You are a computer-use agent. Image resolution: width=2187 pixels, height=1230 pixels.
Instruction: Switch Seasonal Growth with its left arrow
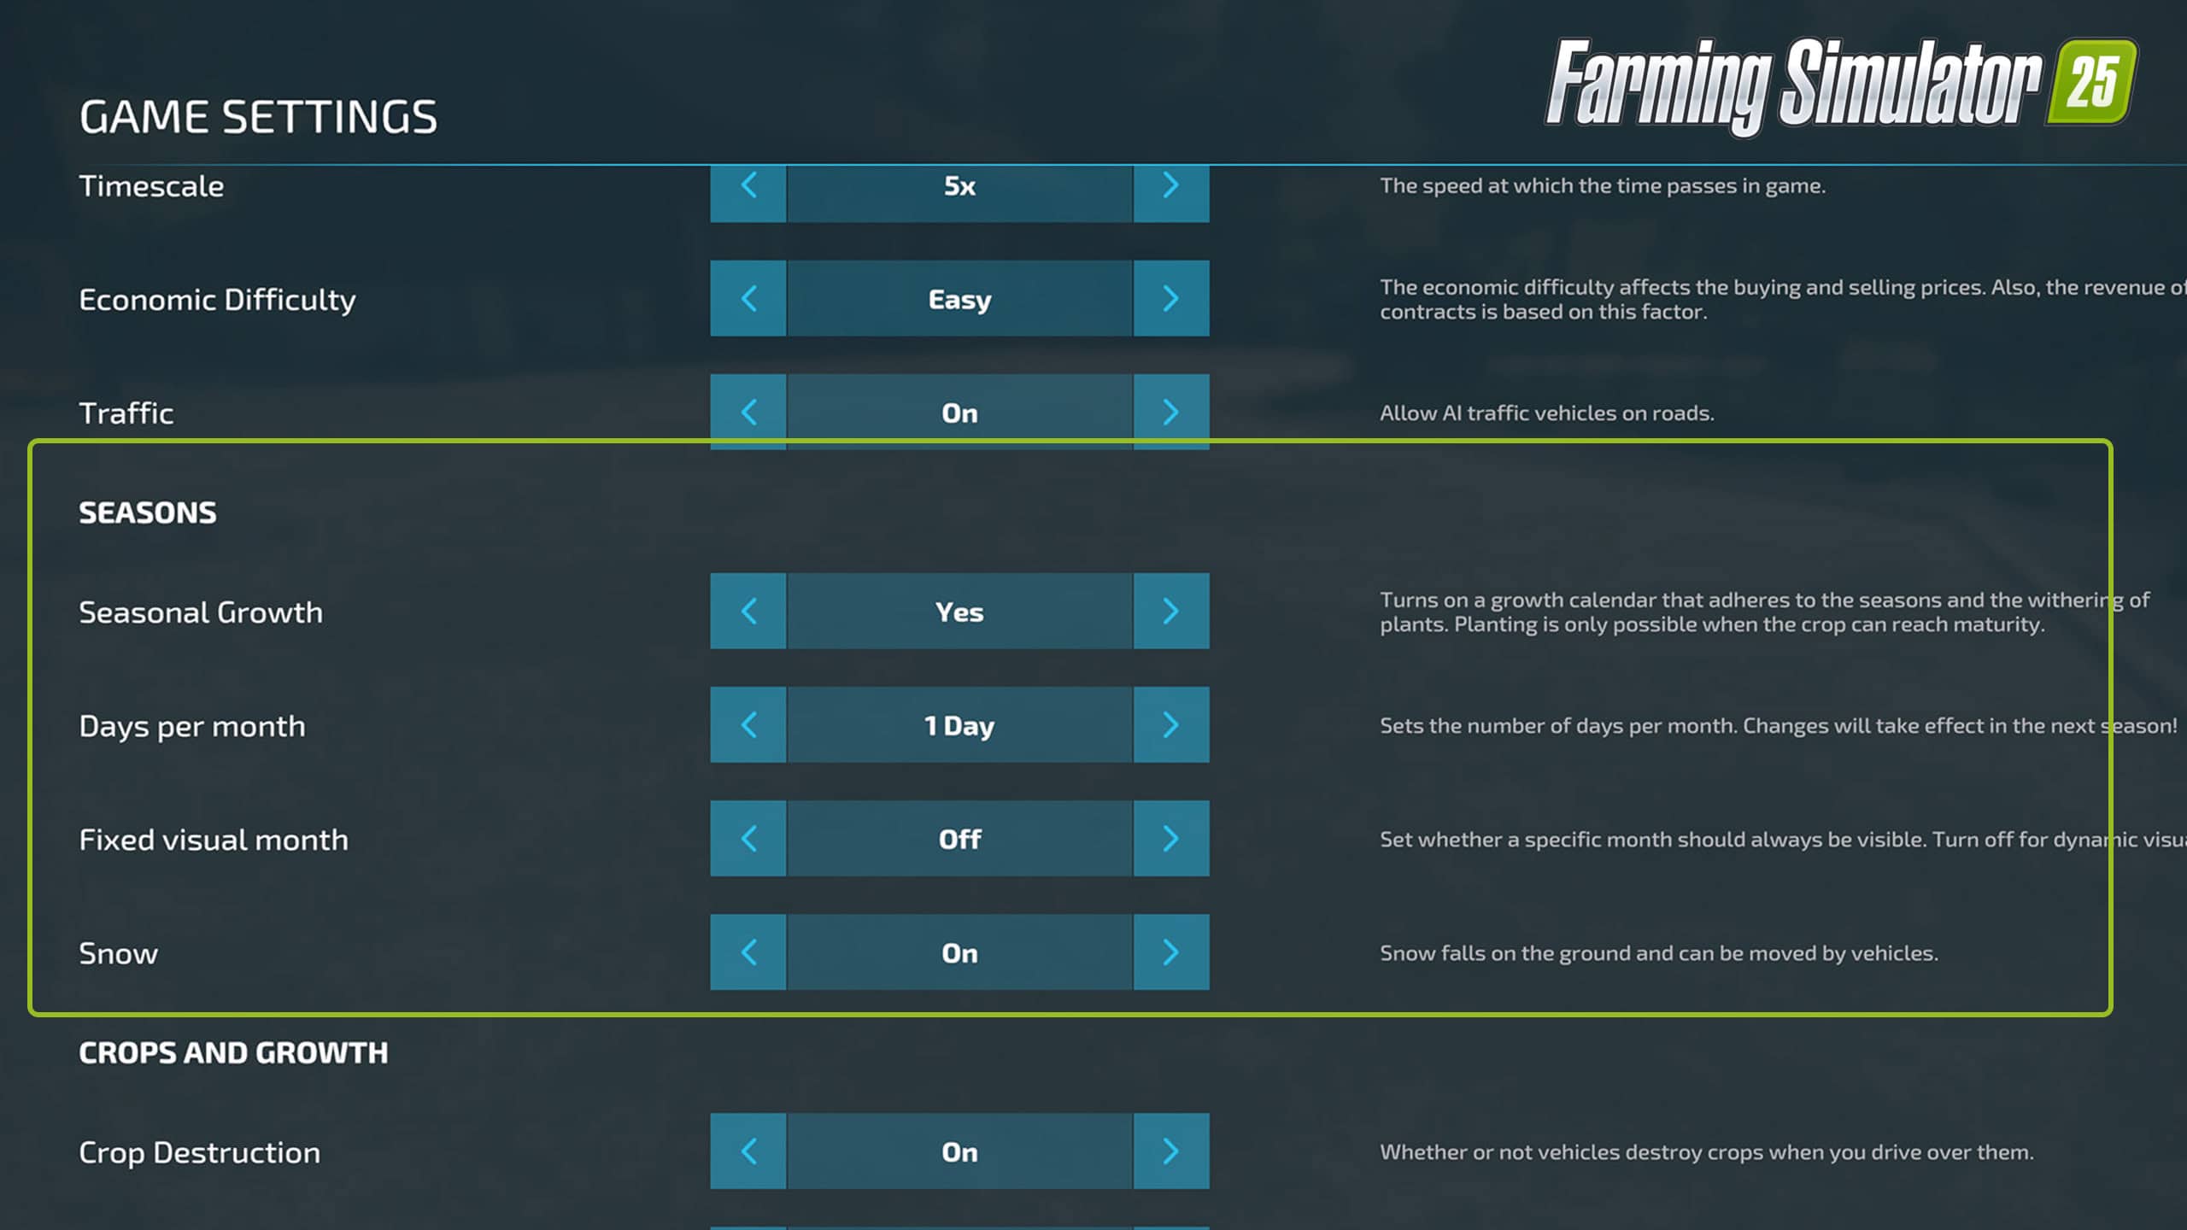(748, 611)
